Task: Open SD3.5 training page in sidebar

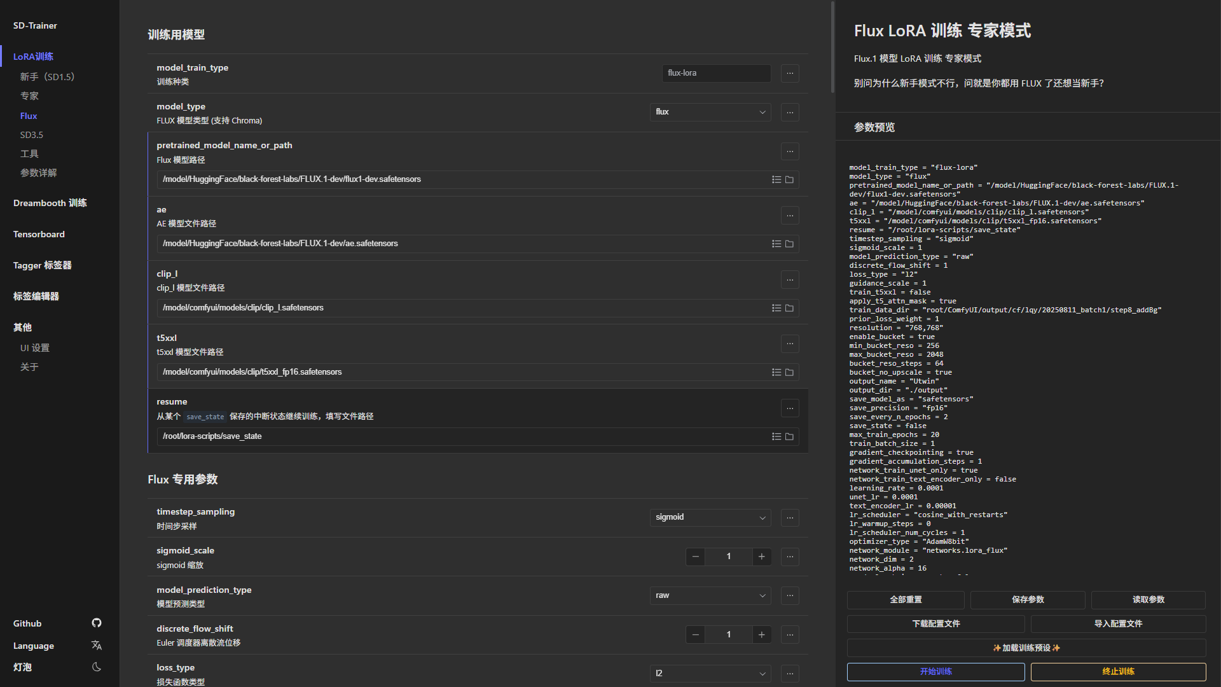Action: point(32,135)
